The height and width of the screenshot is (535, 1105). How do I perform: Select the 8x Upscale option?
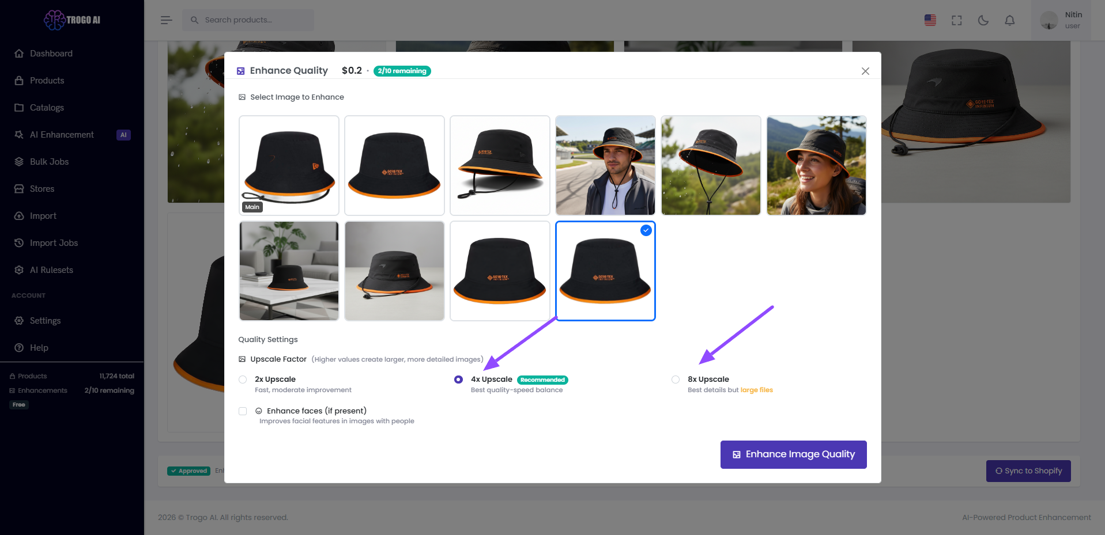(675, 380)
